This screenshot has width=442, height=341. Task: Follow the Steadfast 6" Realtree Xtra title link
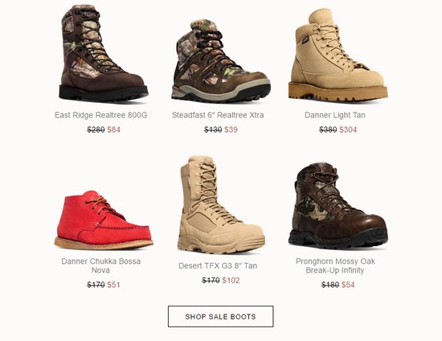click(x=218, y=115)
